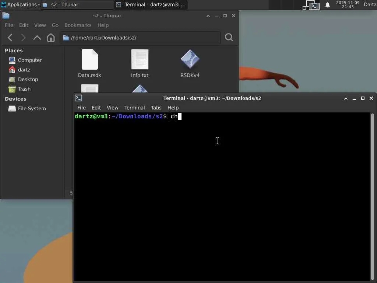Open Thunar's Help menu
The image size is (377, 283).
(x=103, y=25)
